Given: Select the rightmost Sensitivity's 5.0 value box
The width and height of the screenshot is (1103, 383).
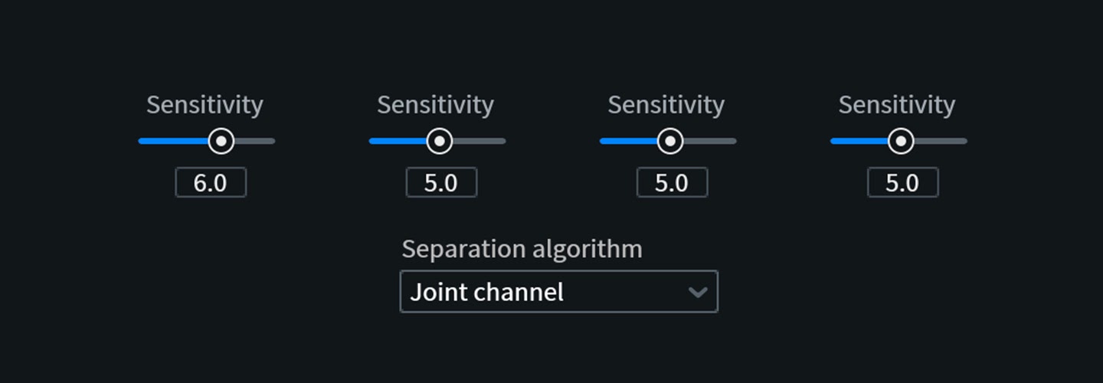Looking at the screenshot, I should pos(902,183).
